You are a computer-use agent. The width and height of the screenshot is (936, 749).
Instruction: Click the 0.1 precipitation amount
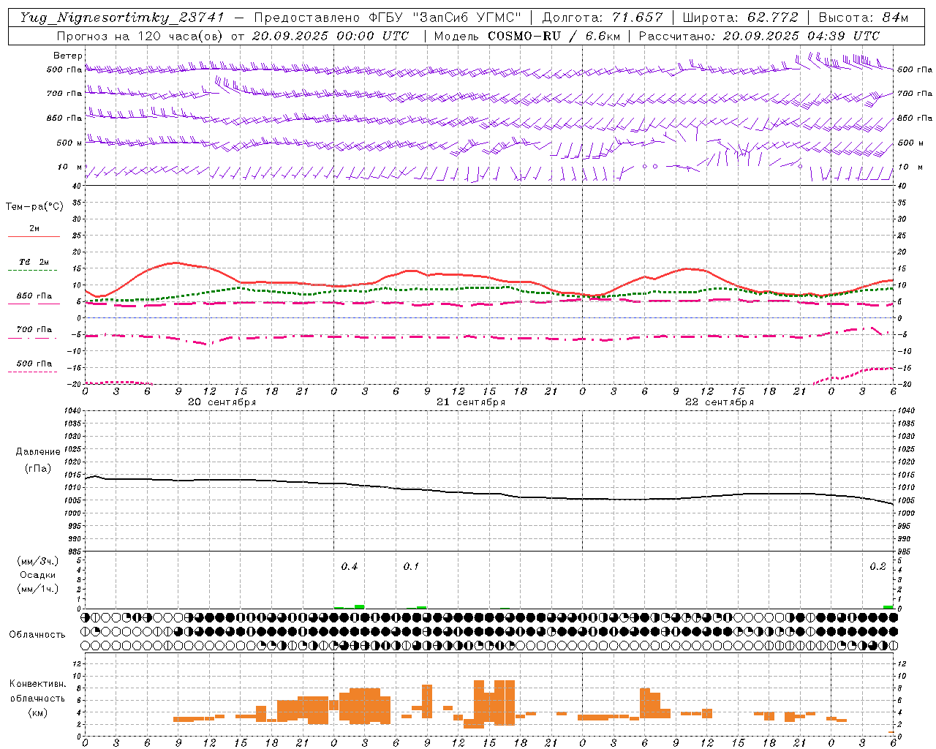[412, 567]
